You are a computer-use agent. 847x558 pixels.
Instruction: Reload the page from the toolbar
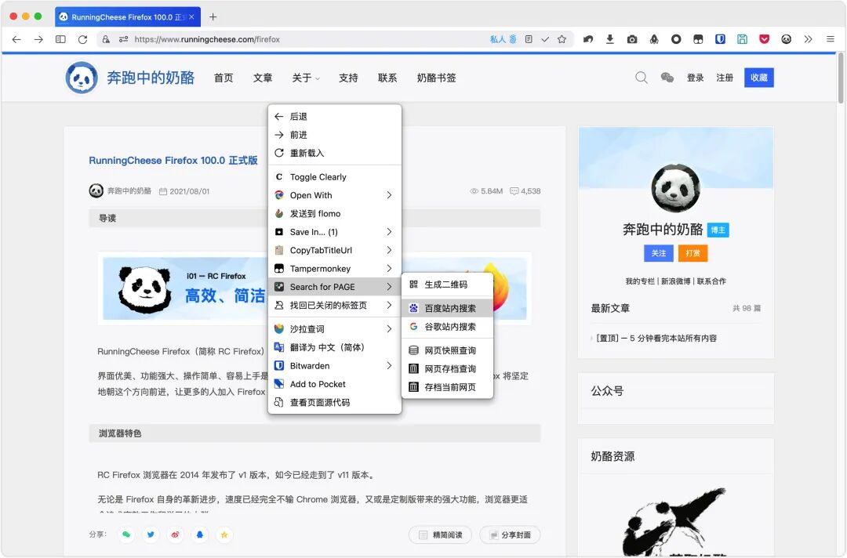(x=82, y=39)
